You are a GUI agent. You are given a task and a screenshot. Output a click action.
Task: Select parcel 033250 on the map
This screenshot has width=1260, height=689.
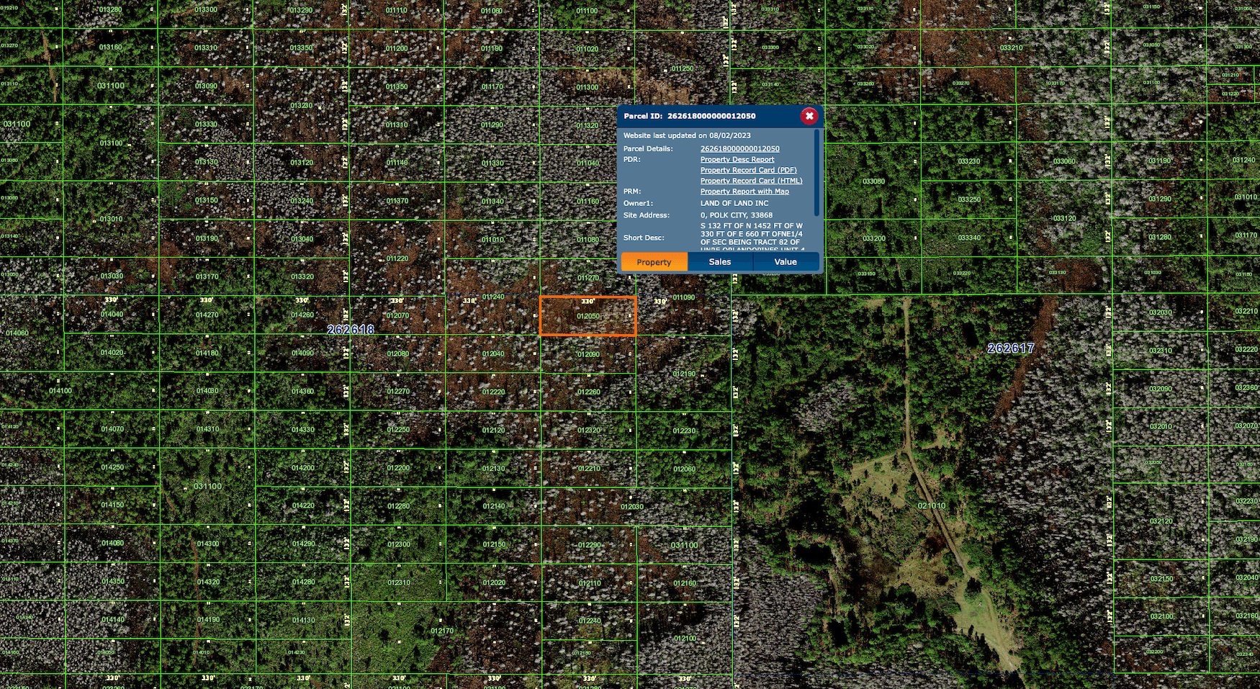[968, 199]
